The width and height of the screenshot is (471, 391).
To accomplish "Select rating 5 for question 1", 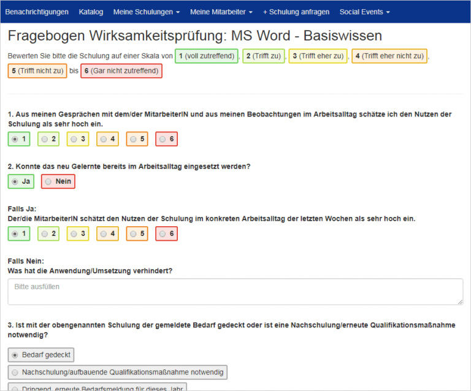I will tap(137, 139).
